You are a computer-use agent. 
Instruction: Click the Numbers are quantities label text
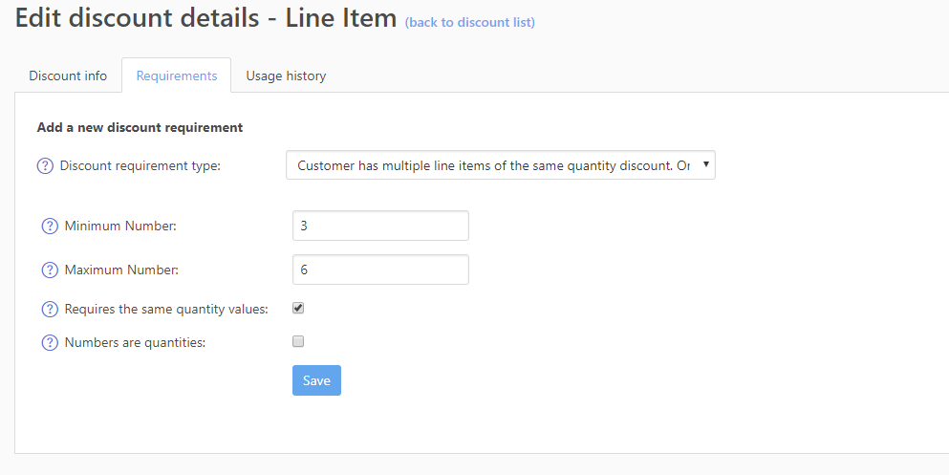coord(135,342)
